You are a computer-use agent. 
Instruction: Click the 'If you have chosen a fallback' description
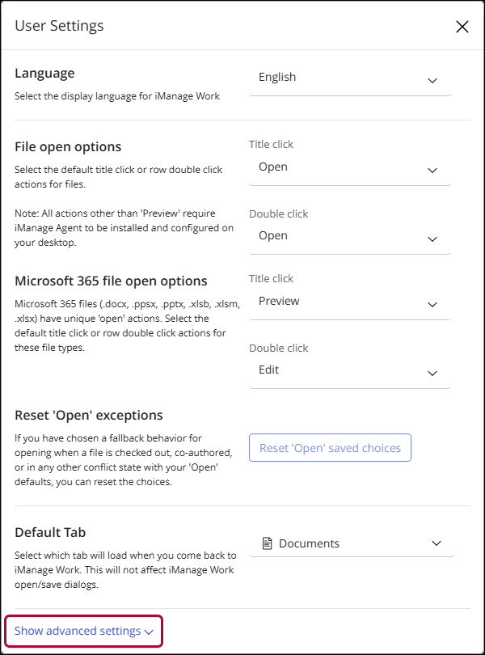(x=124, y=460)
